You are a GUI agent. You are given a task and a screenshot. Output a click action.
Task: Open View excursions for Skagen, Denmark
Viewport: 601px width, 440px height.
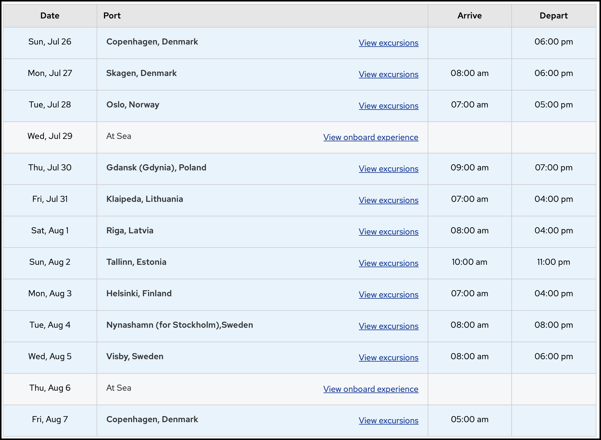point(388,74)
